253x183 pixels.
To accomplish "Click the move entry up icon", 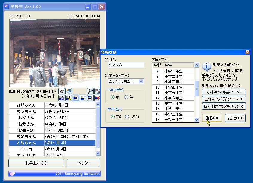I will (83, 98).
